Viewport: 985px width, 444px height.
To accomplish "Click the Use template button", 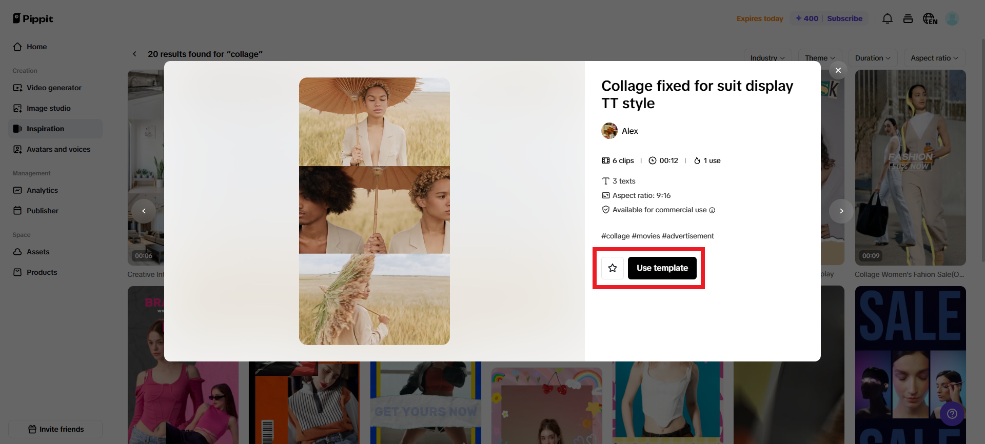I will click(662, 268).
